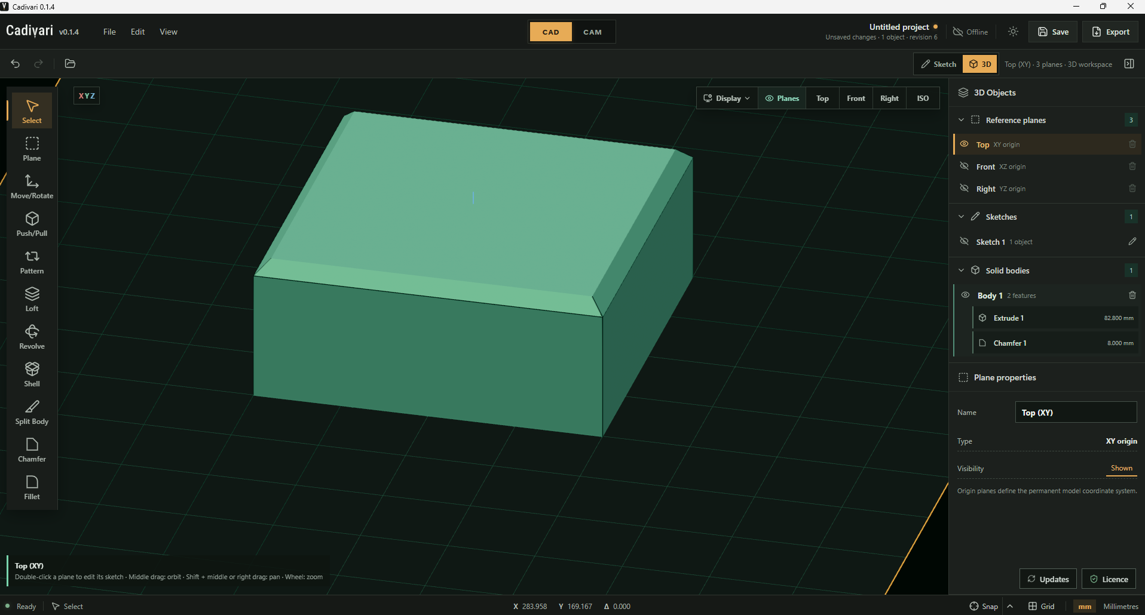Image resolution: width=1145 pixels, height=615 pixels.
Task: Collapse the right side panel
Action: click(x=1129, y=64)
